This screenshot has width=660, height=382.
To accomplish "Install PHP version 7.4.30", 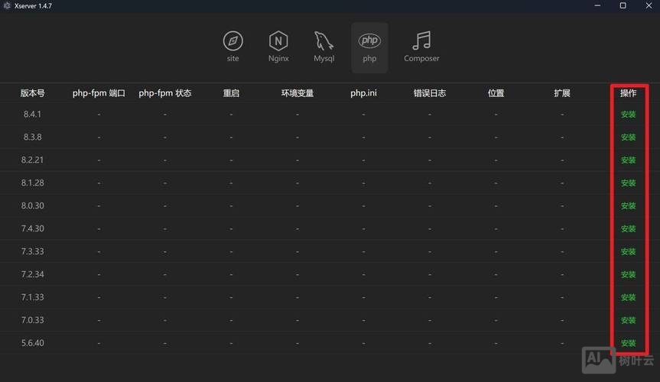I will 628,229.
